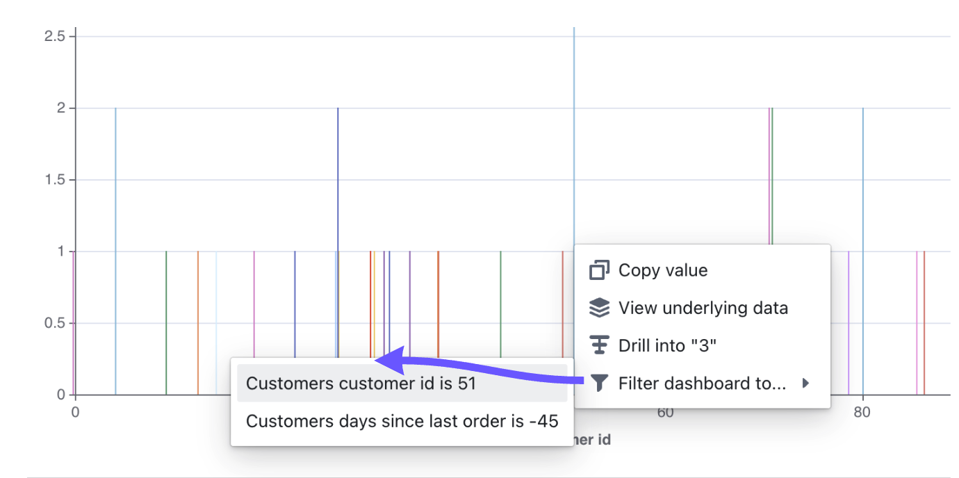The height and width of the screenshot is (478, 959).
Task: Click the purple bar reaching value 2
Action: point(338,233)
